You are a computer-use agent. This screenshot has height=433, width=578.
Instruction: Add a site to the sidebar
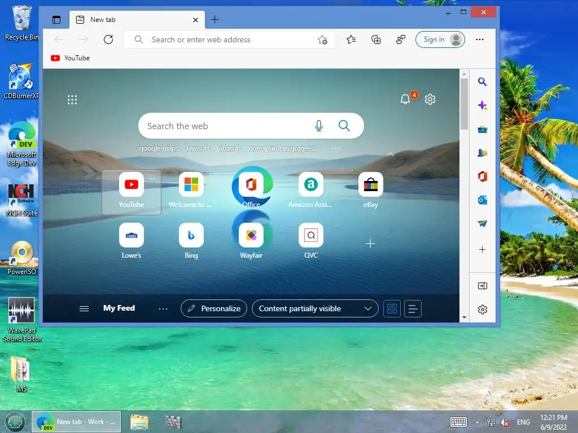click(x=482, y=250)
